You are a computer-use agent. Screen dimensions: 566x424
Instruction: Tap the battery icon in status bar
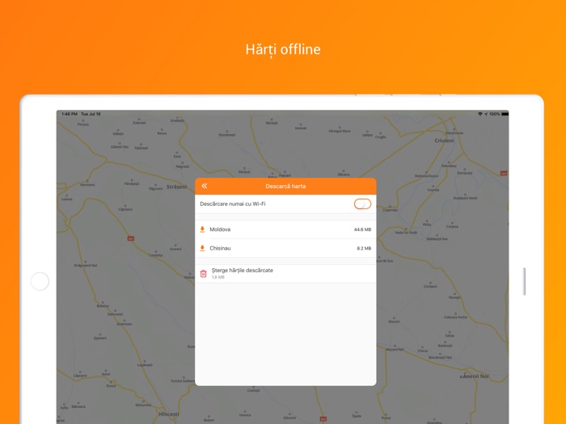(x=505, y=114)
